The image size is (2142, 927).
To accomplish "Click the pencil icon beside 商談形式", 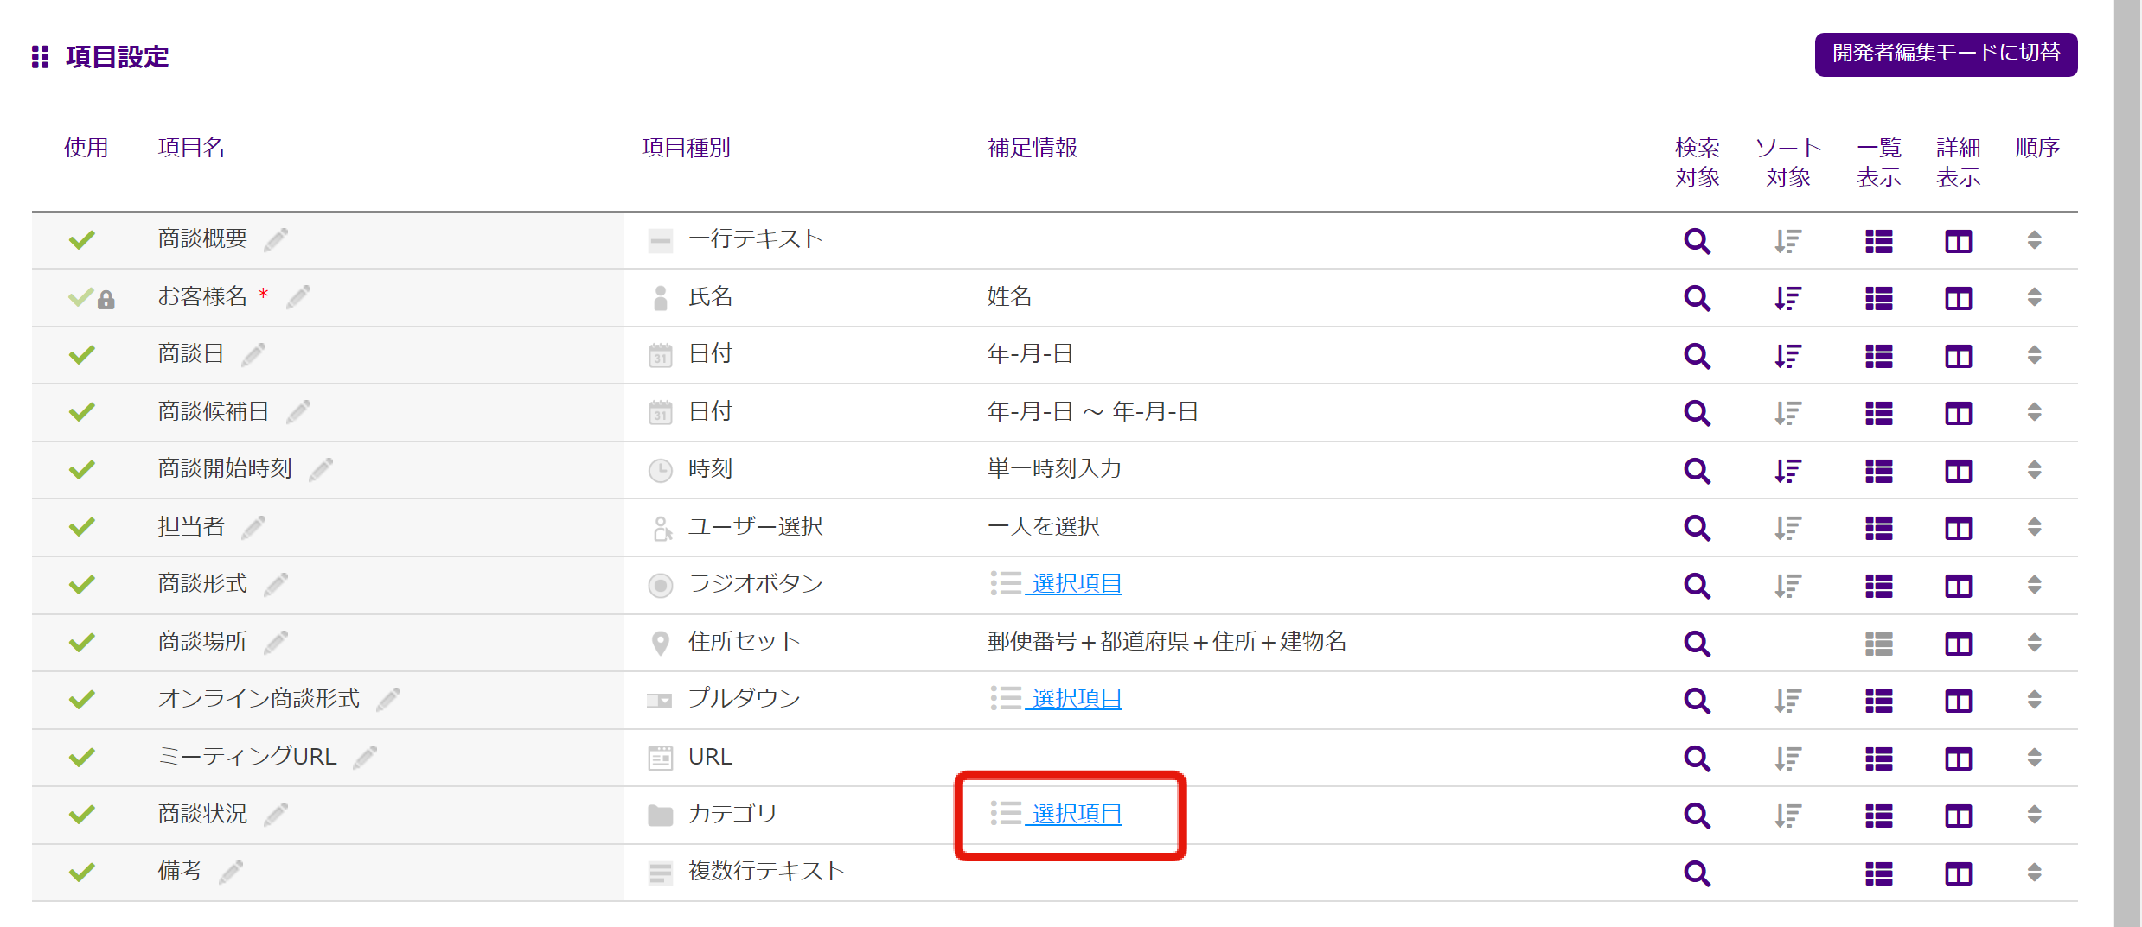I will click(x=276, y=585).
